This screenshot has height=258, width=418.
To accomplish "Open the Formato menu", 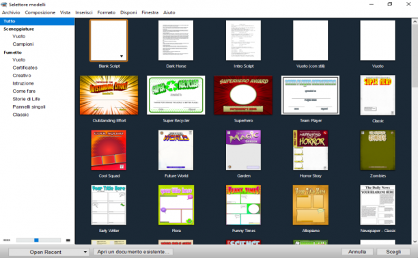I will 106,12.
